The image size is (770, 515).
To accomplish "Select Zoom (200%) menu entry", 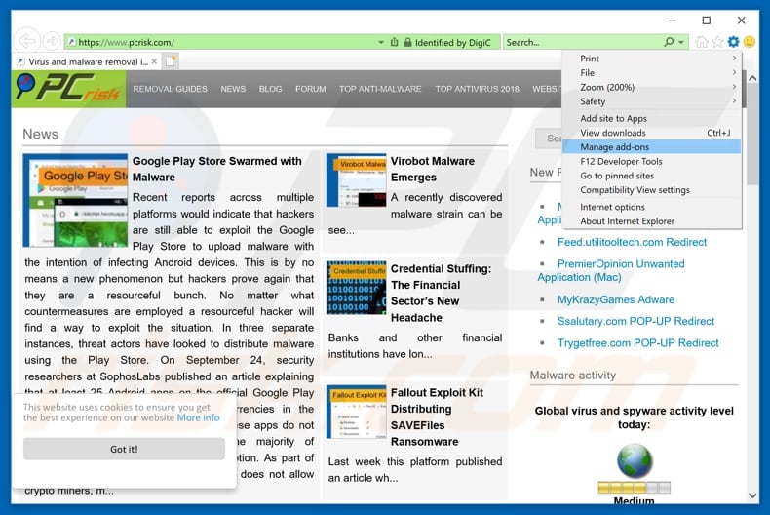I will click(x=651, y=87).
